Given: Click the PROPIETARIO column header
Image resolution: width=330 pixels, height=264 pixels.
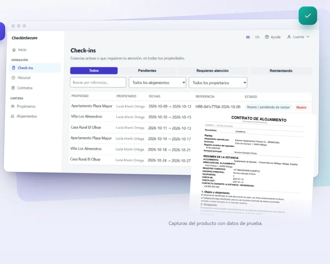Looking at the screenshot, I should (126, 96).
